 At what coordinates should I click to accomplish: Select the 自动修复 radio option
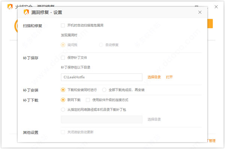click(101, 45)
